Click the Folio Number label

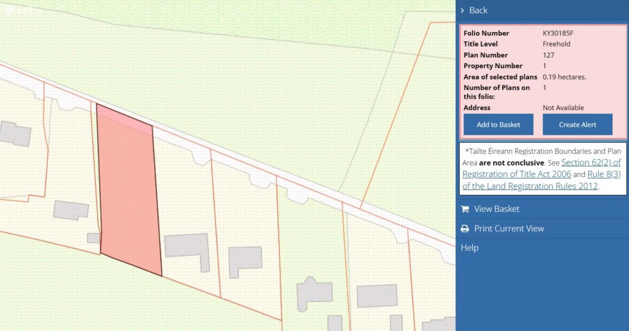486,33
